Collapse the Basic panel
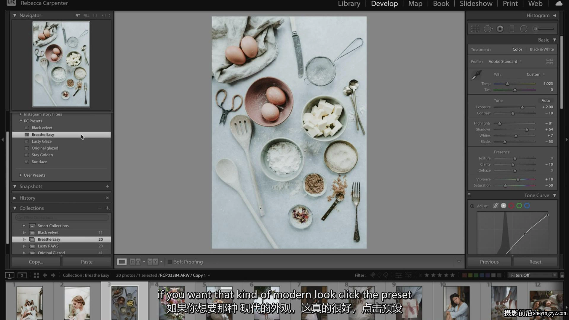The image size is (569, 320). tap(554, 40)
